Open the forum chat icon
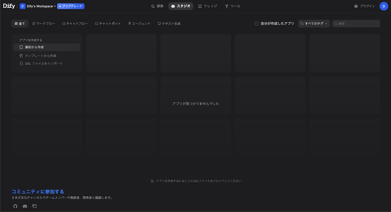 pyautogui.click(x=35, y=206)
